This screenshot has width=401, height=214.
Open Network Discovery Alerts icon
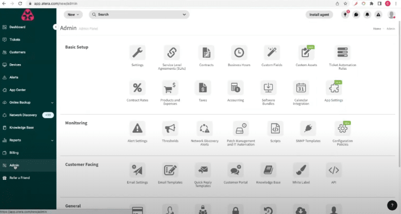205,128
